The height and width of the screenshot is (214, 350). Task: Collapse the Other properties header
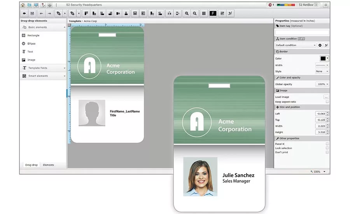click(302, 139)
